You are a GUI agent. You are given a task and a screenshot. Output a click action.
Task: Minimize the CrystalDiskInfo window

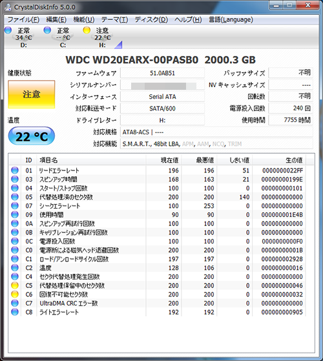pos(276,5)
